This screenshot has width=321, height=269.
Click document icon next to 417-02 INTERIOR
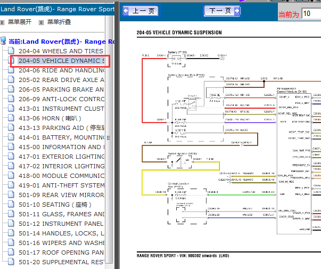[11, 166]
